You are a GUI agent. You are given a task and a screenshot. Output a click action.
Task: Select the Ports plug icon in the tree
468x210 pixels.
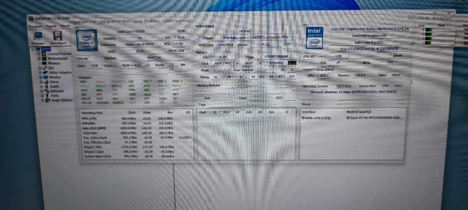(47, 96)
